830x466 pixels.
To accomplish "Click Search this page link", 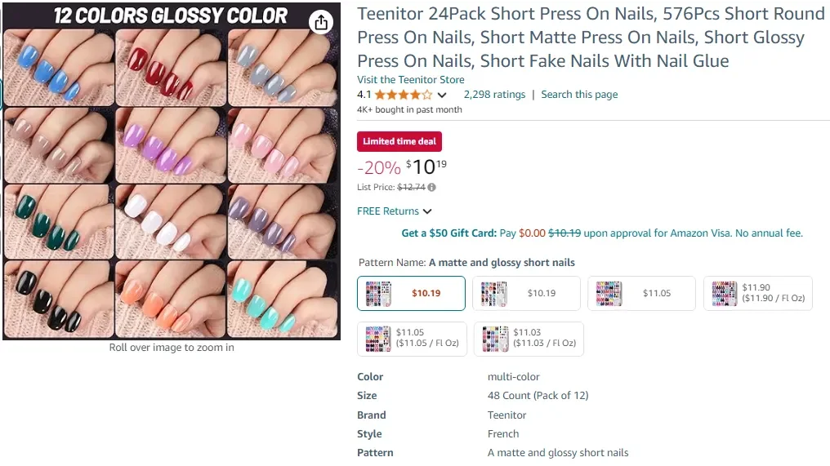I will point(579,95).
